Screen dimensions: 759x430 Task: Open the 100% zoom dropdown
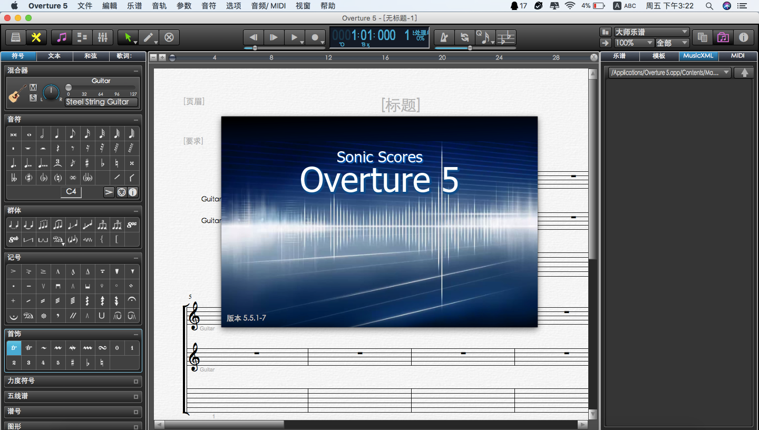point(634,43)
